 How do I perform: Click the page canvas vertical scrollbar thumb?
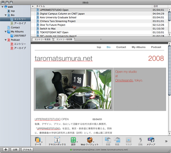coord(170,71)
